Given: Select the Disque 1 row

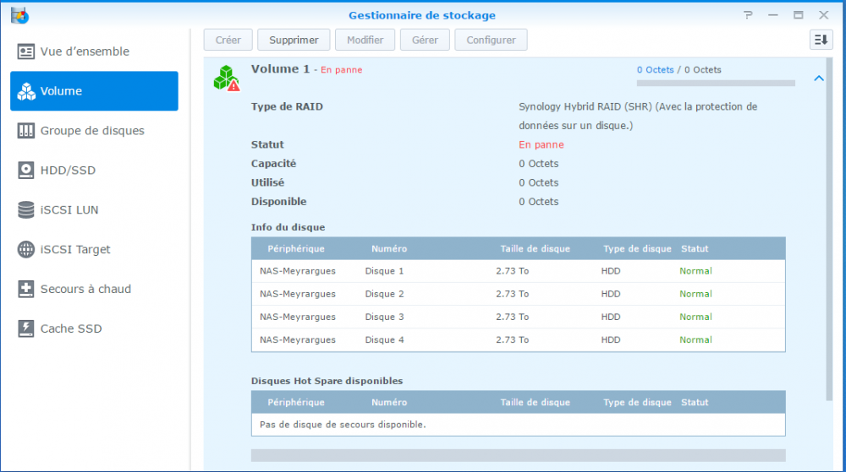Looking at the screenshot, I should click(x=518, y=271).
